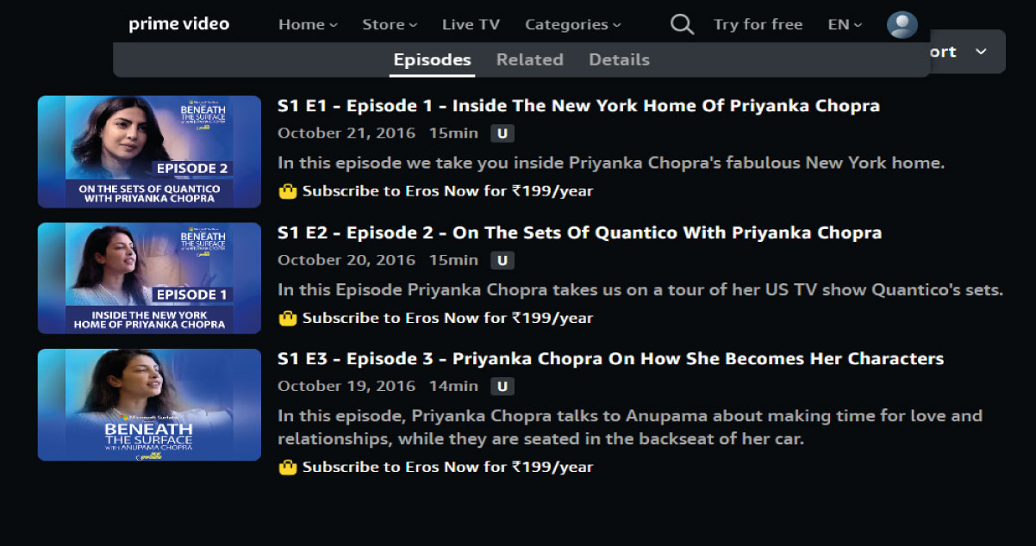Image resolution: width=1036 pixels, height=546 pixels.
Task: Open the Categories dropdown
Action: coord(572,24)
